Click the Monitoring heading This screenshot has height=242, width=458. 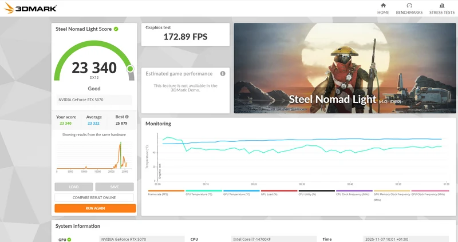[x=159, y=124]
